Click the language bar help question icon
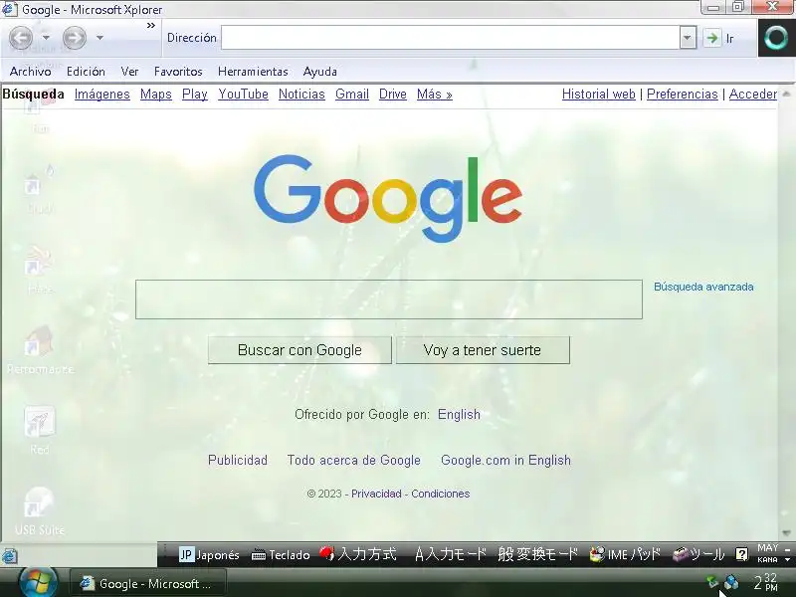 (741, 554)
